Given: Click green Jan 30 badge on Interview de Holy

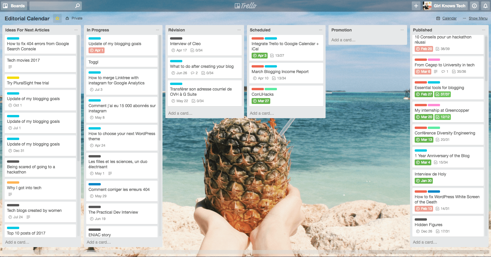Looking at the screenshot, I should (x=424, y=181).
